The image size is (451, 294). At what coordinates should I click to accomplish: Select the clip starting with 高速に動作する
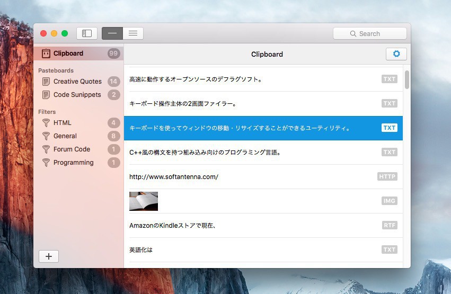(263, 79)
